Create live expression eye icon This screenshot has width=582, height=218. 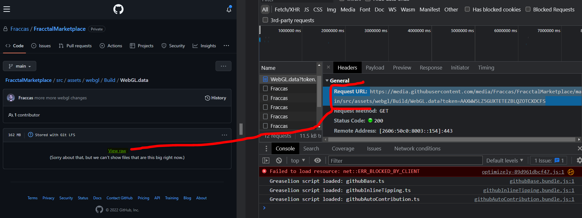(x=317, y=161)
